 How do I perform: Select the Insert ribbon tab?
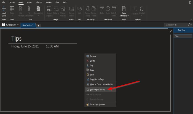21,2
